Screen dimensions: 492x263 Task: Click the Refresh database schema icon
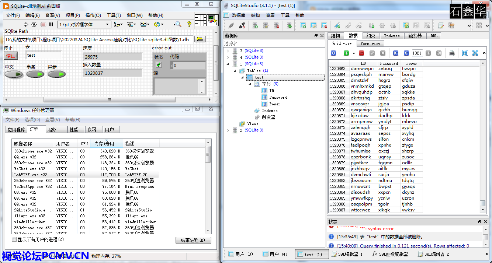click(290, 25)
